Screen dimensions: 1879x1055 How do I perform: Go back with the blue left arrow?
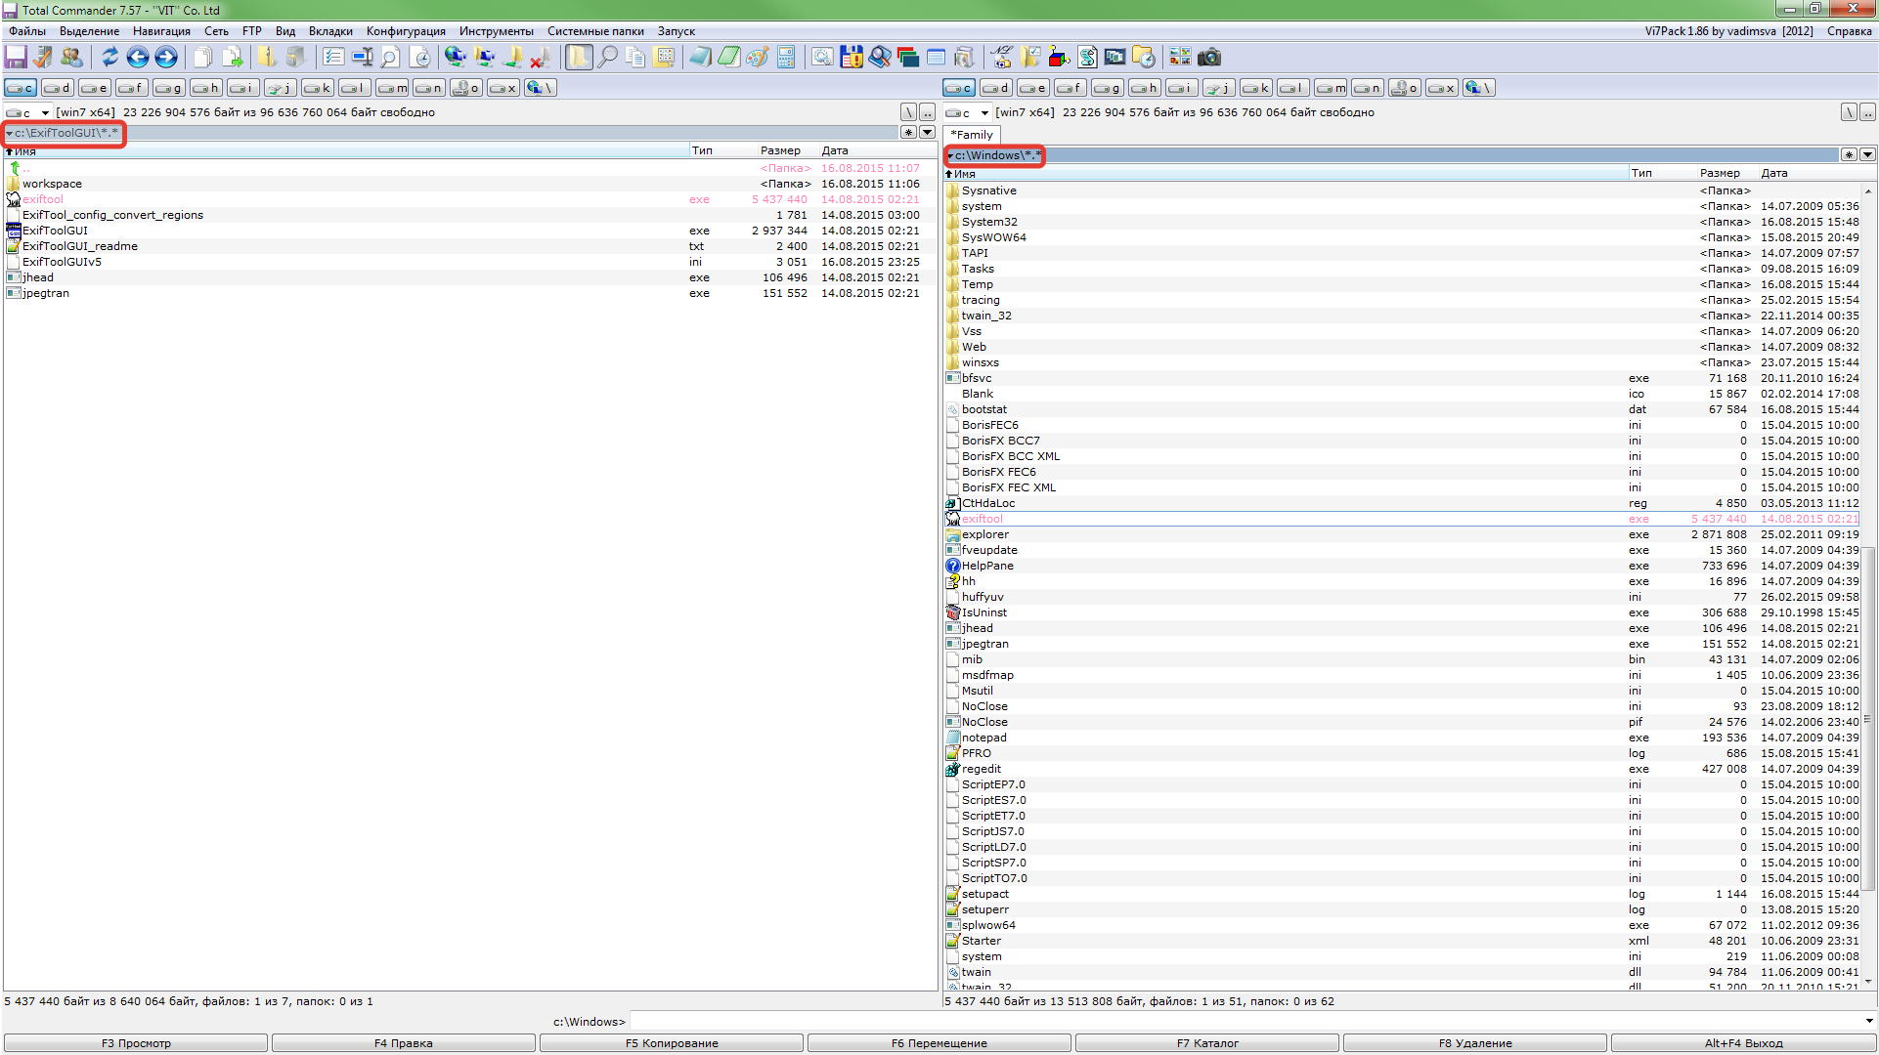(x=138, y=57)
